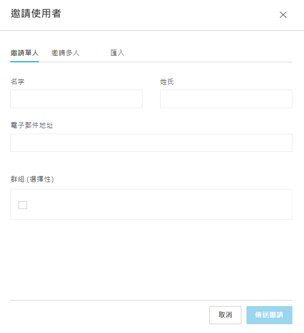Open the 邀請多人 tab

[65, 53]
